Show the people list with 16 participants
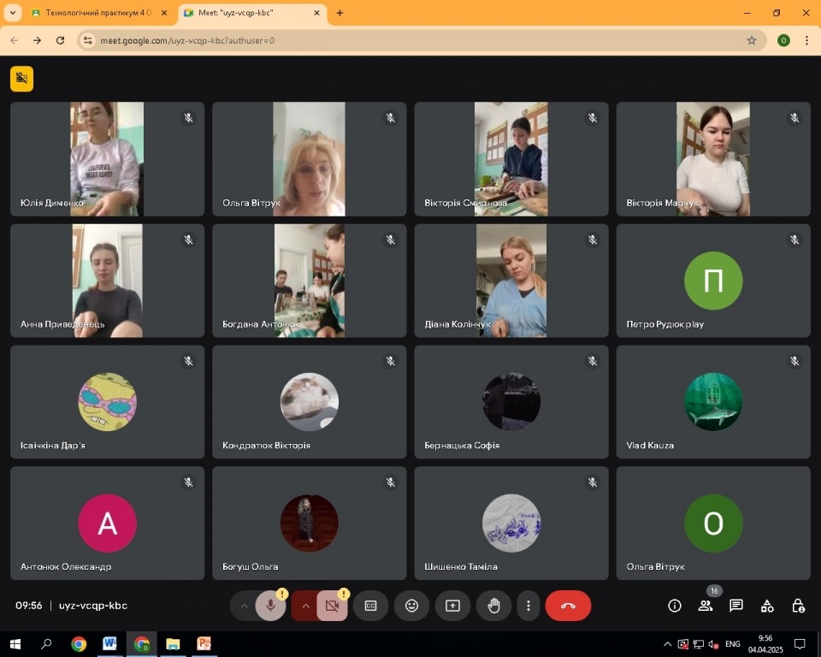 (x=706, y=606)
